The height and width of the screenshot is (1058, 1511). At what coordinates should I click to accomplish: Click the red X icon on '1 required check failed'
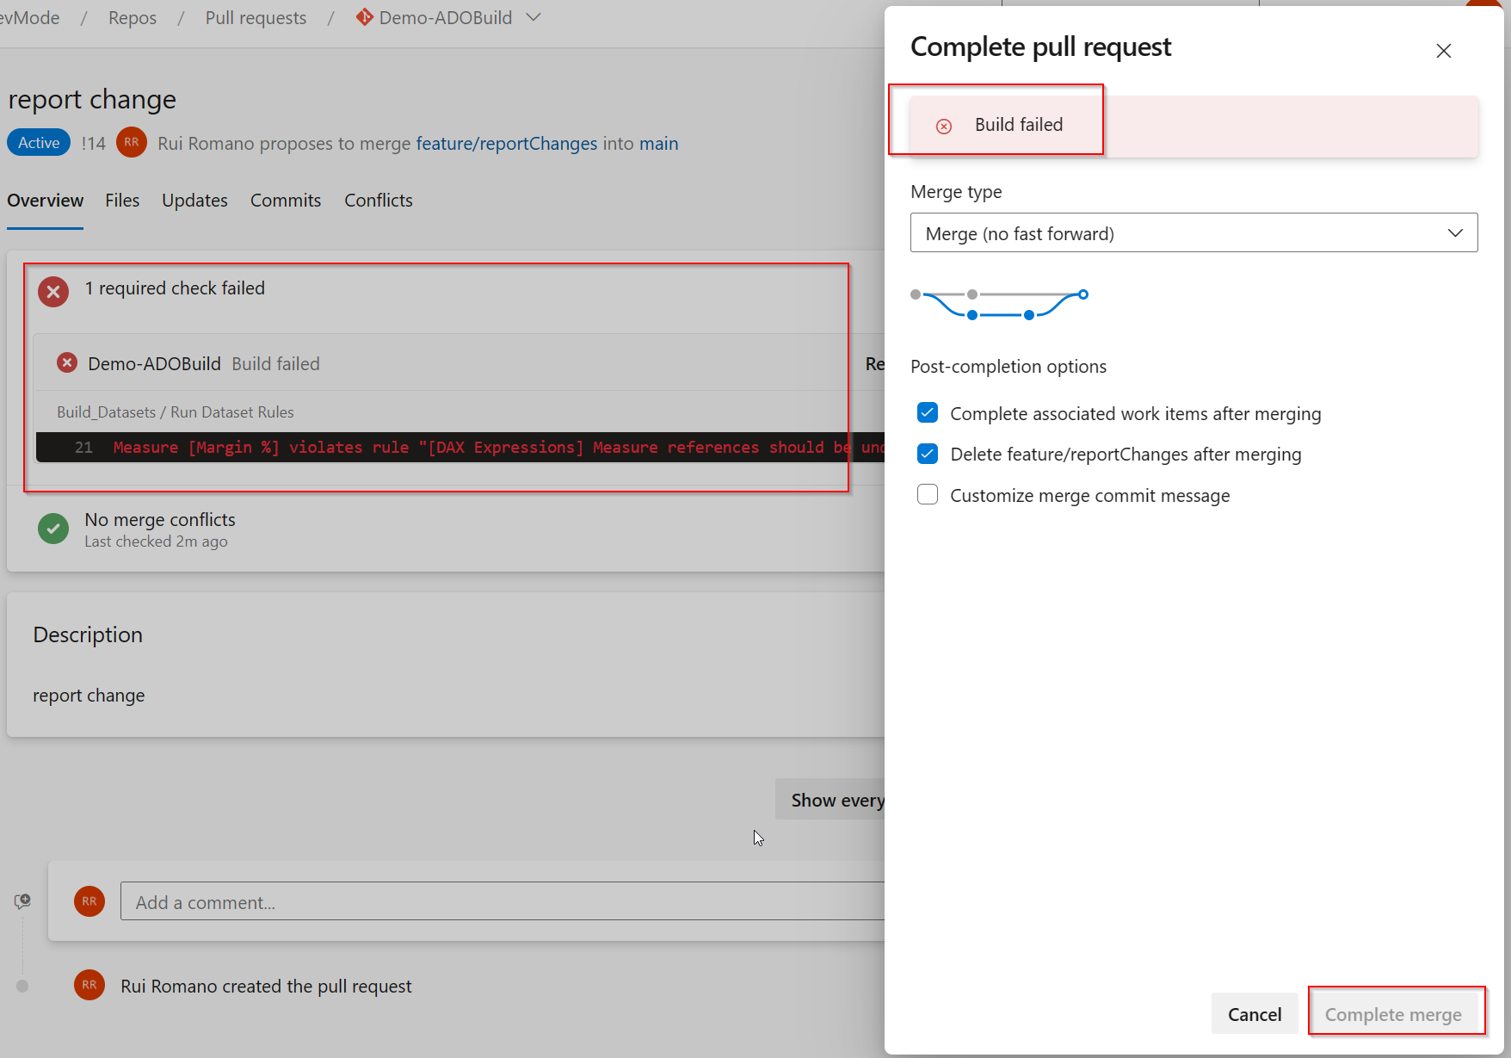(x=52, y=291)
